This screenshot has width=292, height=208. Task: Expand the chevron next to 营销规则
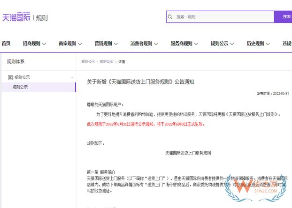[x=116, y=44]
